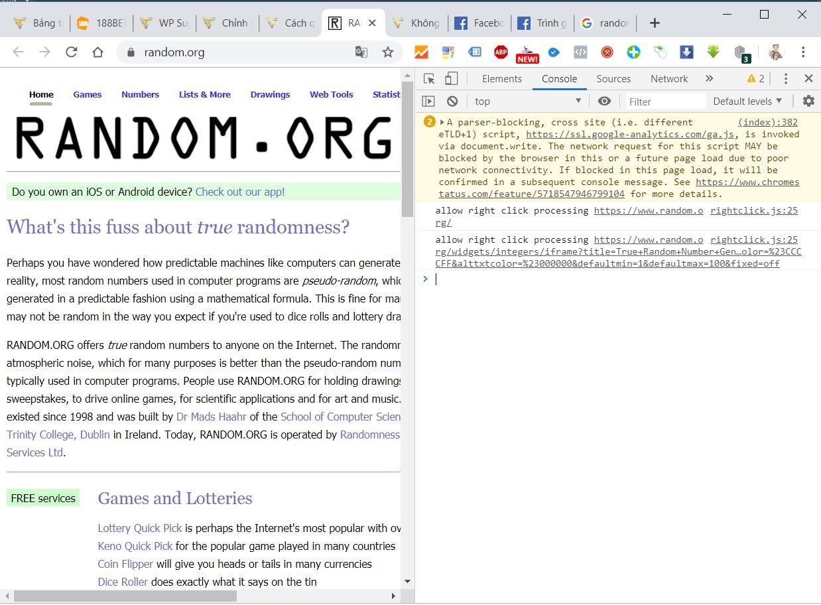Click the browser back arrow
821x605 pixels.
18,52
